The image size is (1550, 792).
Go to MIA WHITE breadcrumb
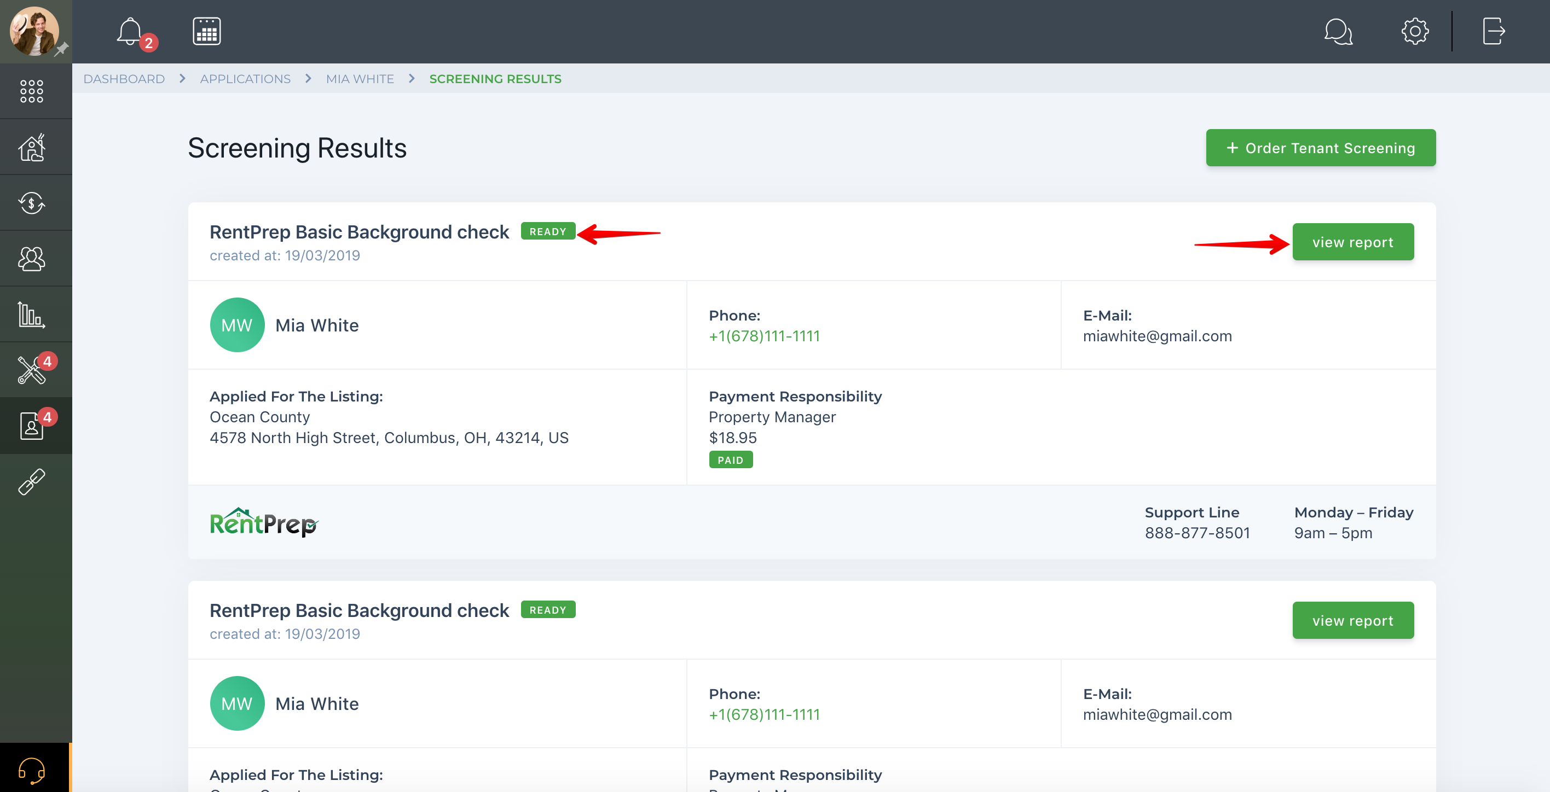click(360, 79)
